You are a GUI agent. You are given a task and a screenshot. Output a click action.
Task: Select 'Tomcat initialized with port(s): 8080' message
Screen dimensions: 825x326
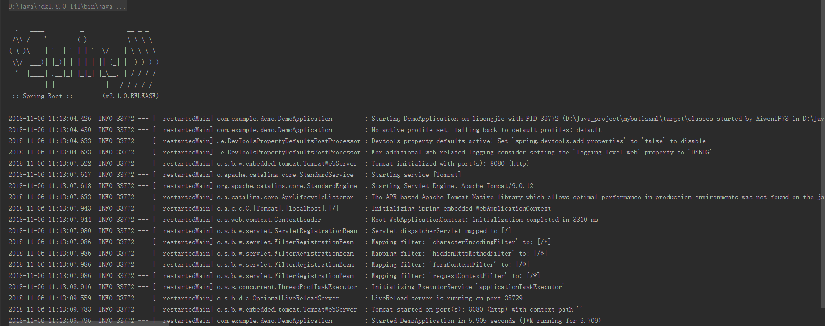450,163
